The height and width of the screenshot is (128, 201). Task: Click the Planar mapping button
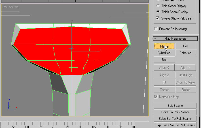tap(164, 46)
